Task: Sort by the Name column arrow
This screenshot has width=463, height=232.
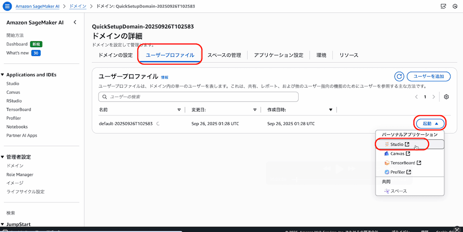Action: [x=179, y=110]
